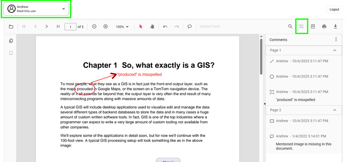Open file folder icon in toolbar

[x=11, y=27]
